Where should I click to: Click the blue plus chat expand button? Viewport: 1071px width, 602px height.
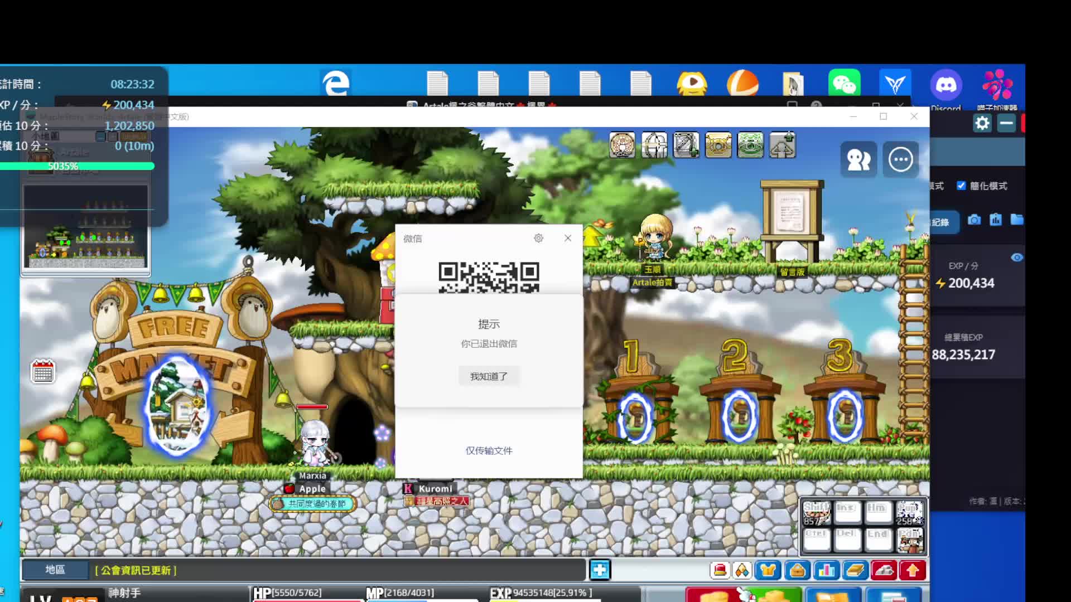click(x=600, y=570)
